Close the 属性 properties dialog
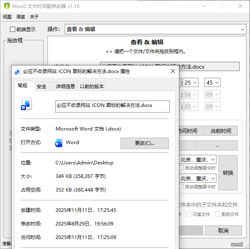This screenshot has width=250, height=249. coord(173,71)
